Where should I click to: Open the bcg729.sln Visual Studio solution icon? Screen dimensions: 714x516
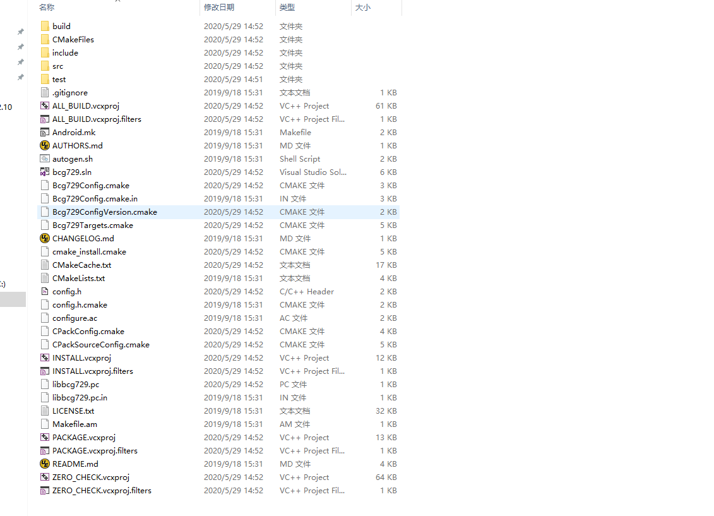(45, 172)
